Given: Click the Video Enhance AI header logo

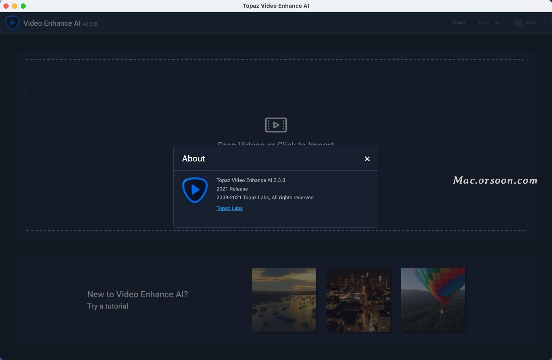Looking at the screenshot, I should pyautogui.click(x=12, y=23).
